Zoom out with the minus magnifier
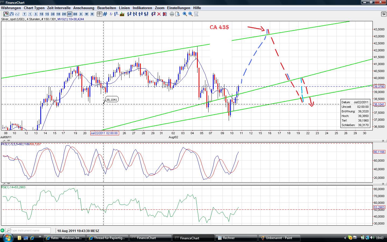This screenshot has height=242, width=387. (191, 14)
